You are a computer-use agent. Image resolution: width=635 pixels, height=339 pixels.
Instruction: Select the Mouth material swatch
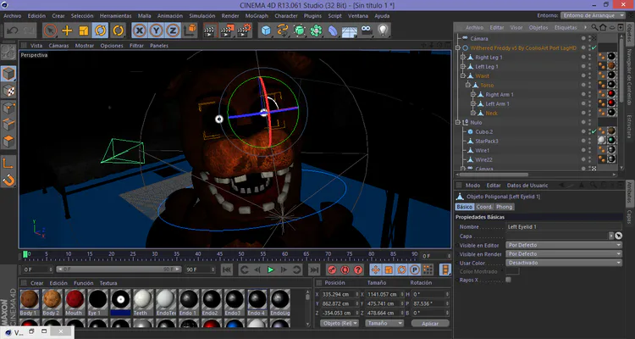click(x=75, y=302)
